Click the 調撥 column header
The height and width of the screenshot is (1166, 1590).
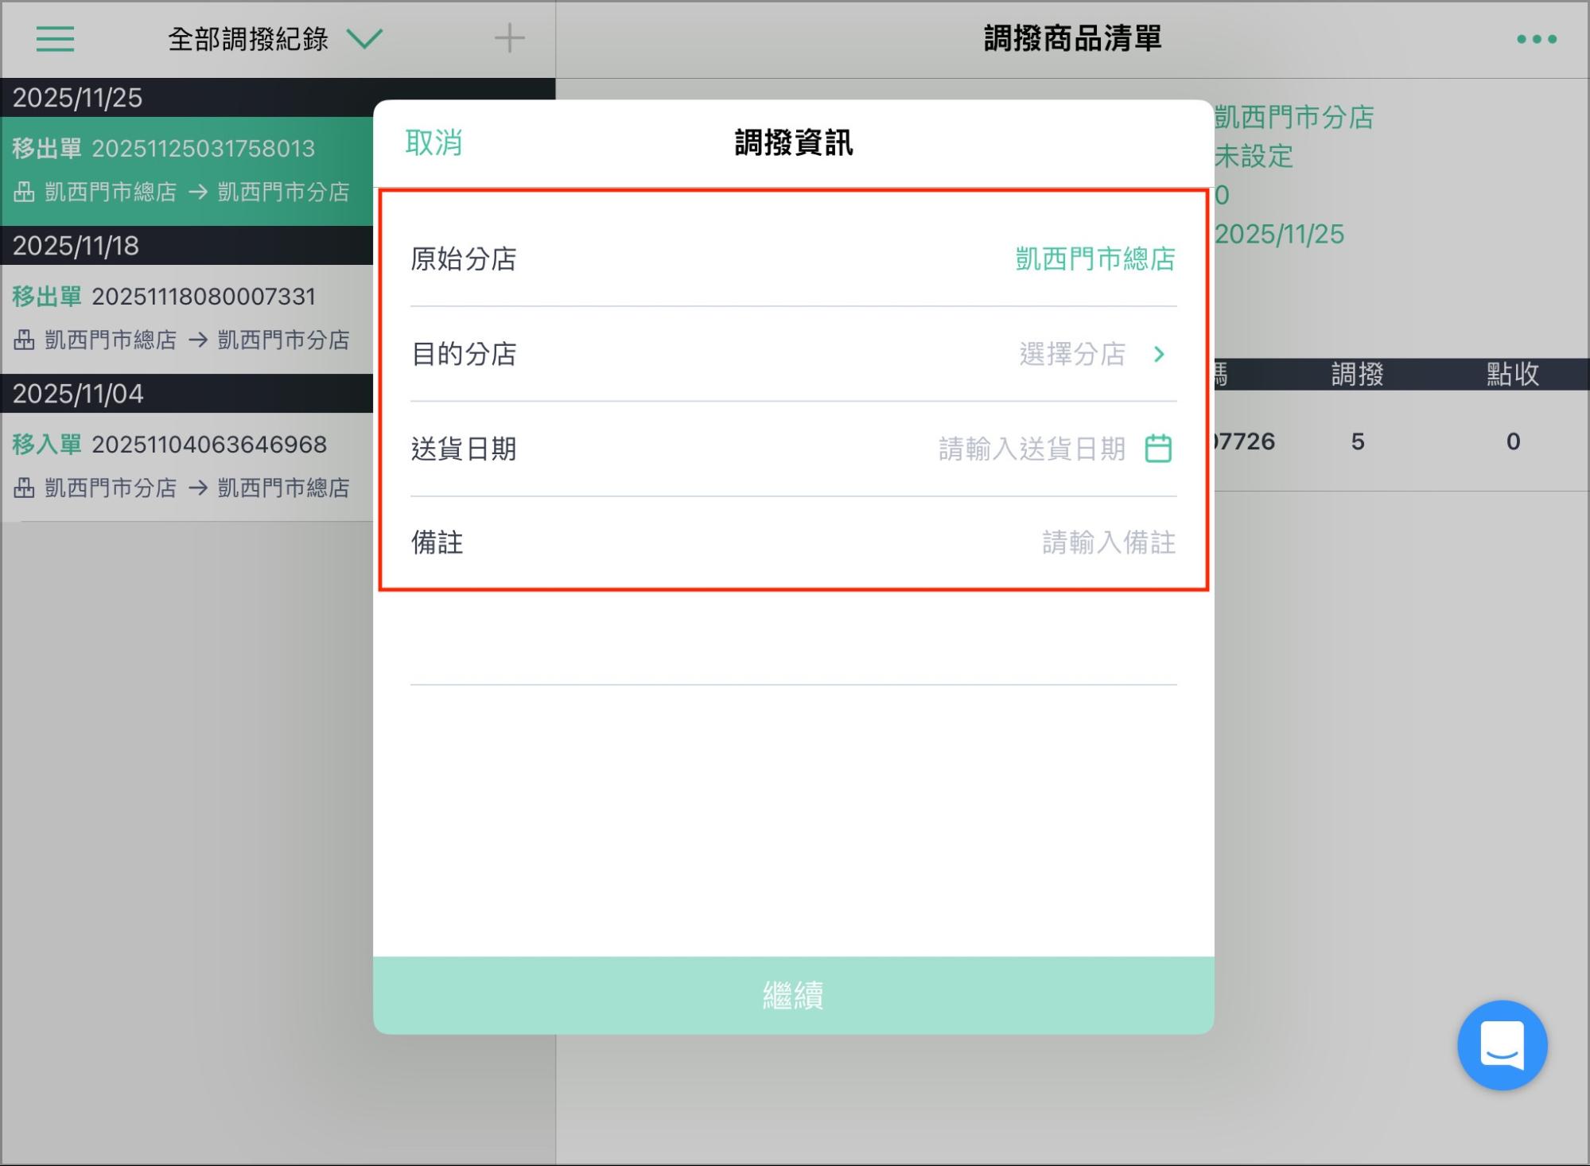point(1357,374)
